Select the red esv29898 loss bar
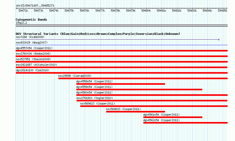The width and height of the screenshot is (235, 141). [x=143, y=78]
